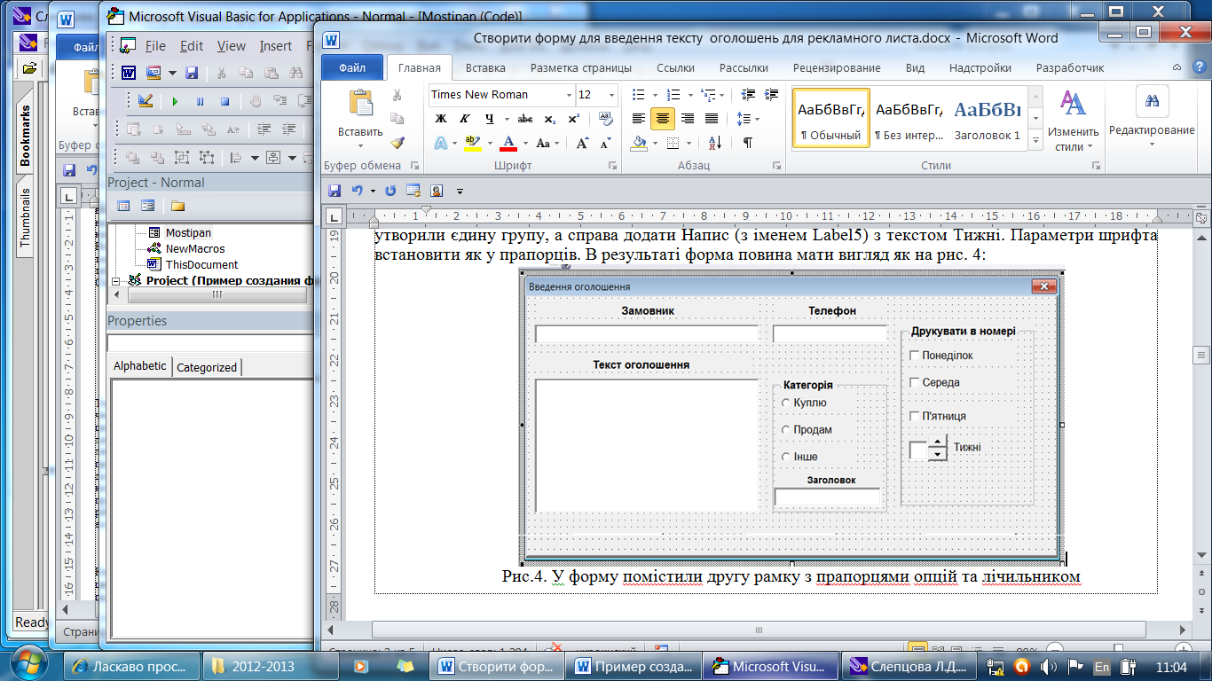Toggle Underline (Ч) formatting
The image size is (1212, 681).
489,118
